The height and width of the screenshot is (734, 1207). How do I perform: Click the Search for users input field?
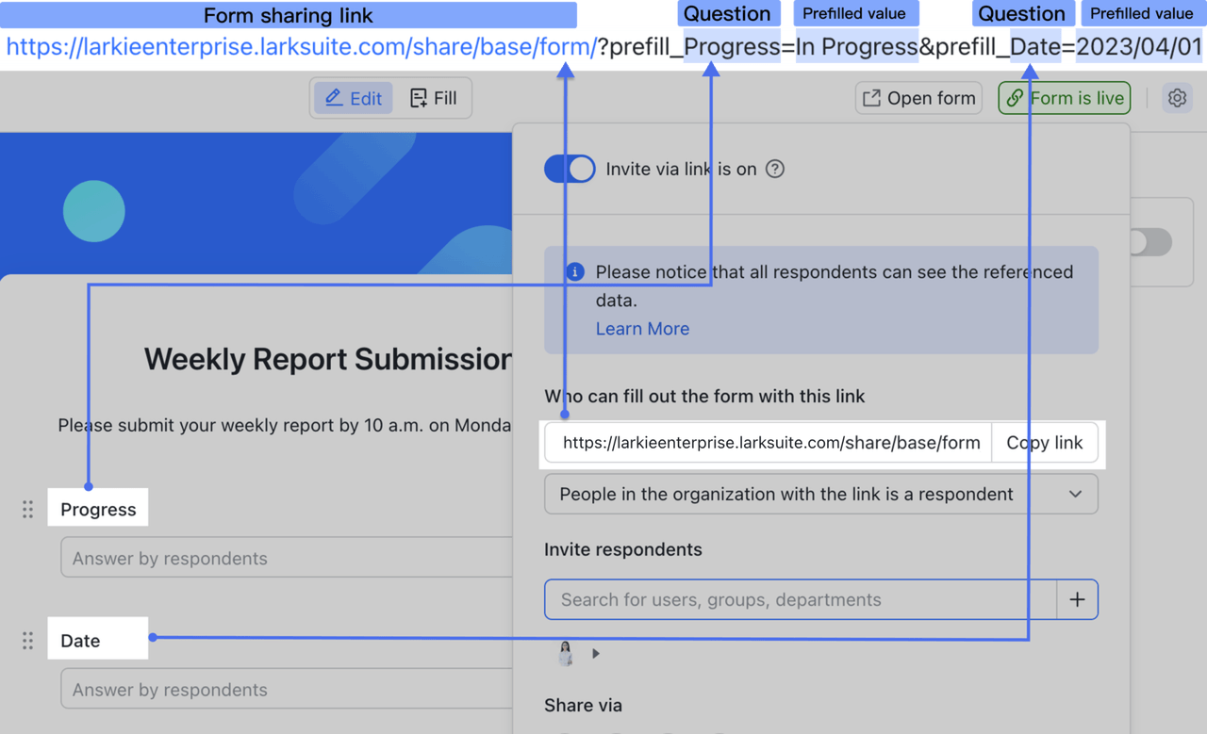tap(801, 599)
